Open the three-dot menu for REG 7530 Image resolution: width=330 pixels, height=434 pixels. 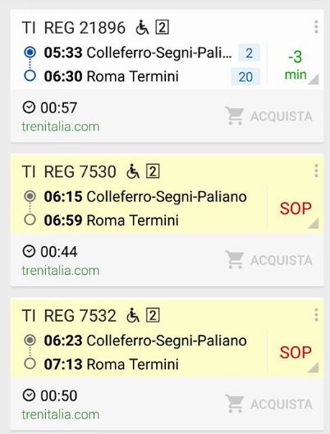[316, 171]
